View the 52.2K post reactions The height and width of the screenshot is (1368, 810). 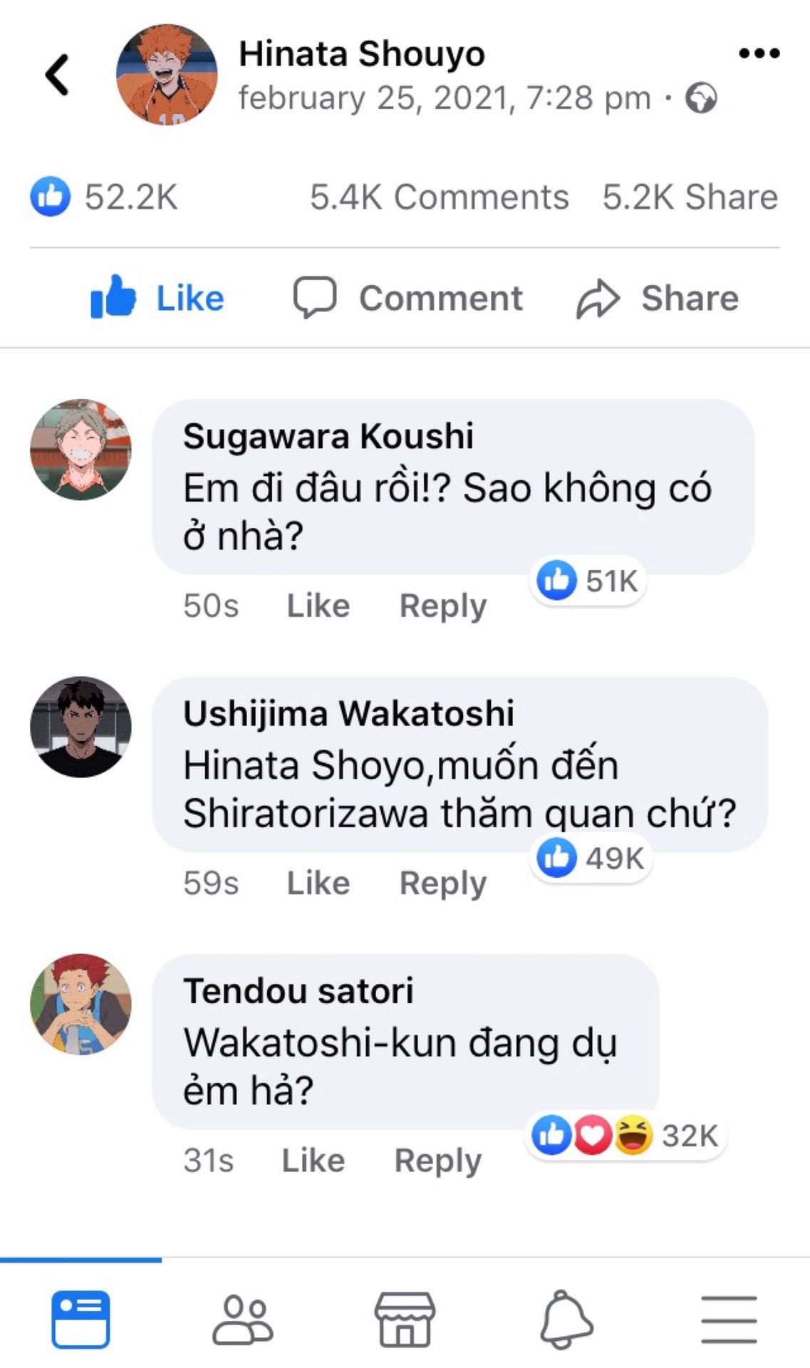104,197
